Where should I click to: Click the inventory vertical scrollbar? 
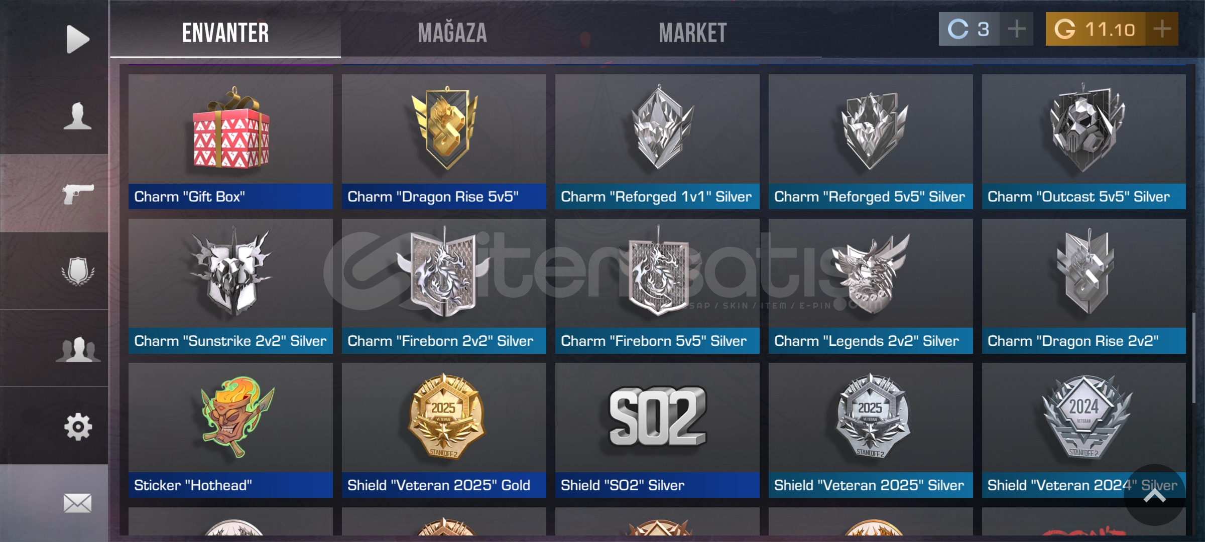tap(1194, 357)
